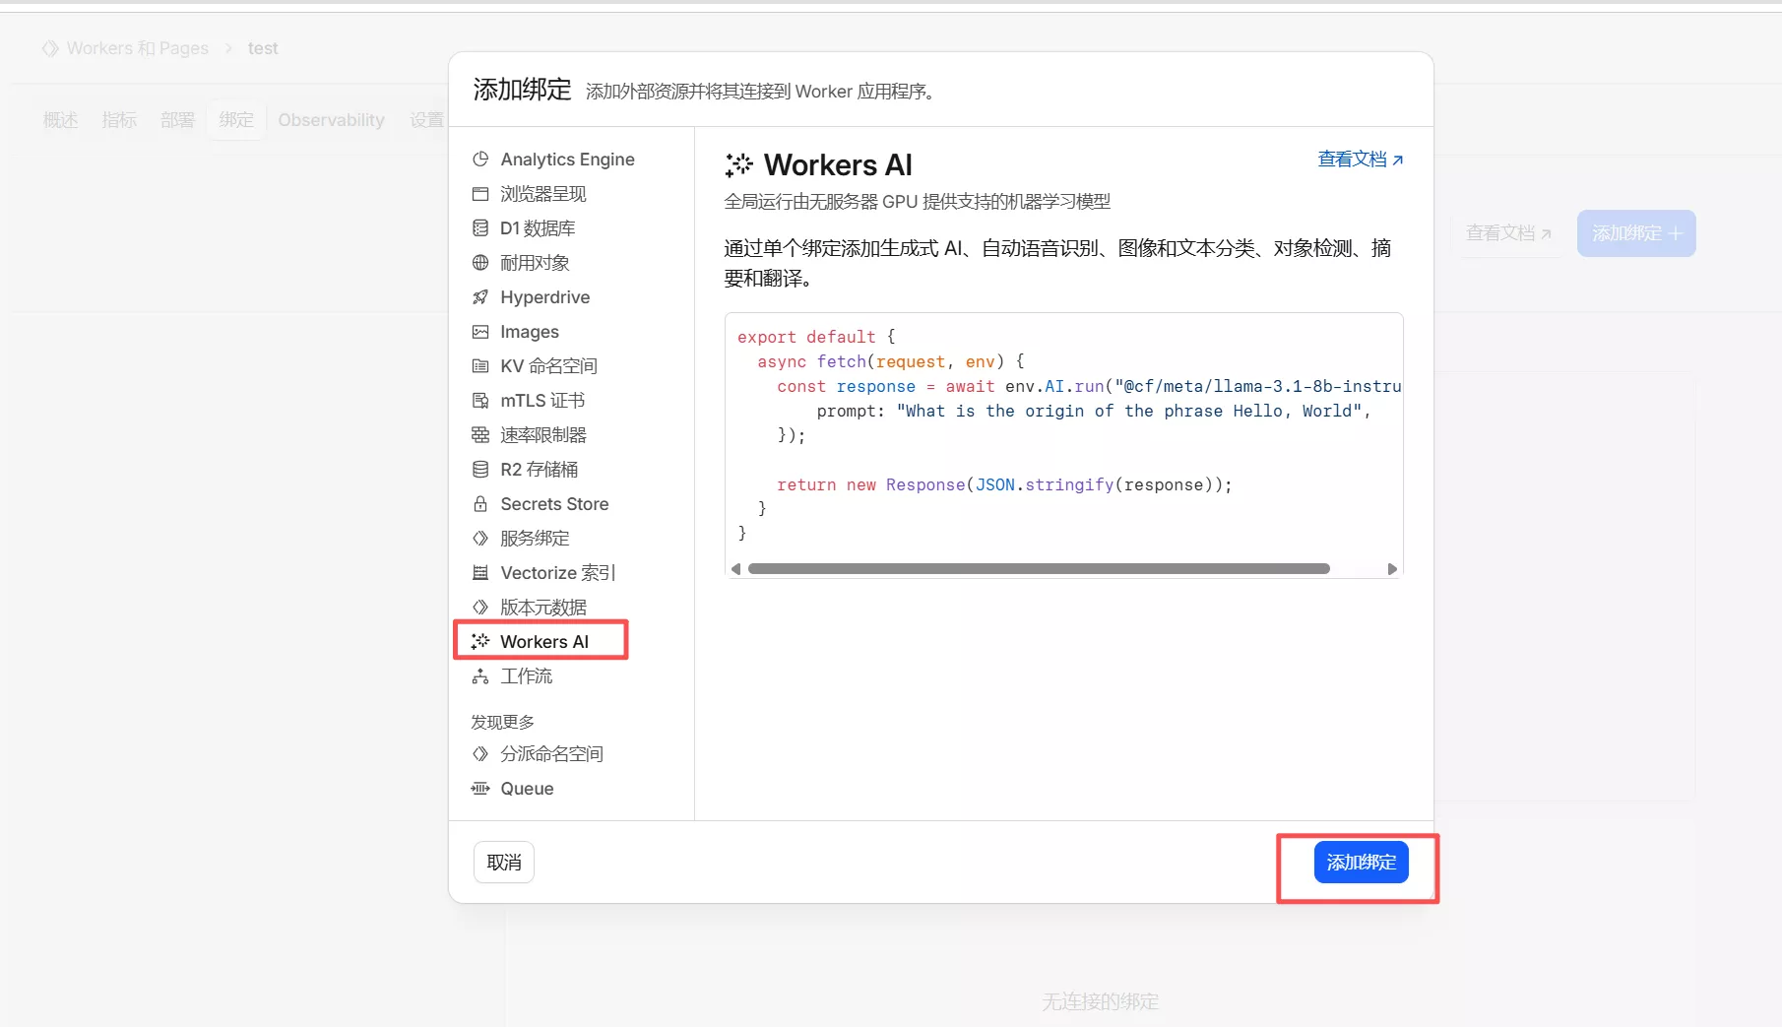Select the Queue binding under 发现更多
The image size is (1782, 1027).
(x=525, y=788)
